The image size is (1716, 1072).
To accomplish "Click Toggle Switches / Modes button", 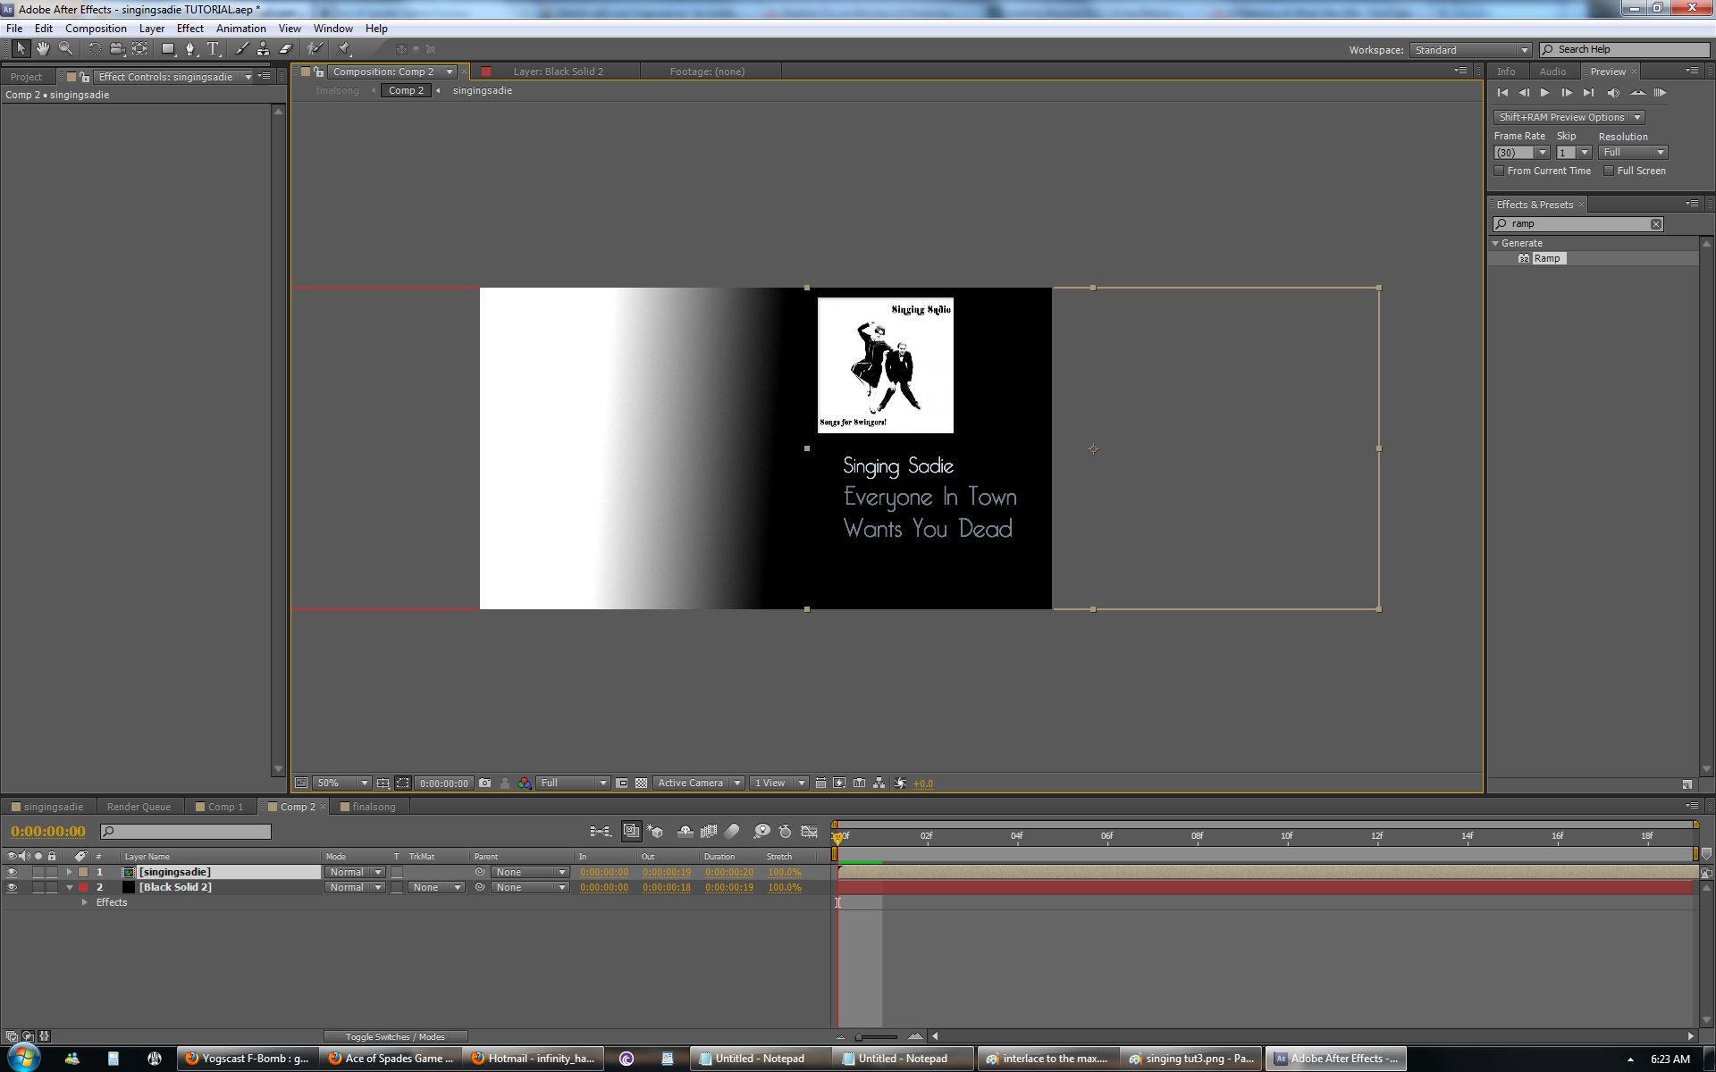I will [394, 1036].
